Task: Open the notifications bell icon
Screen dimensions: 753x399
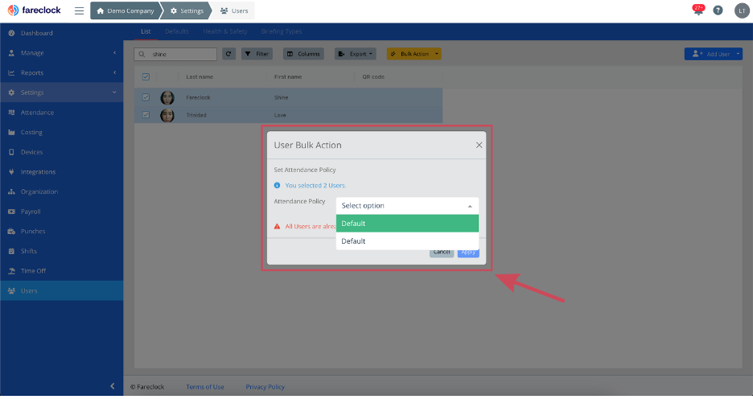Action: click(x=697, y=10)
